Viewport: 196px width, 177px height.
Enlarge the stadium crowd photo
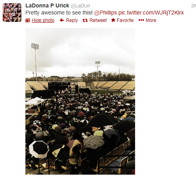click(x=80, y=101)
